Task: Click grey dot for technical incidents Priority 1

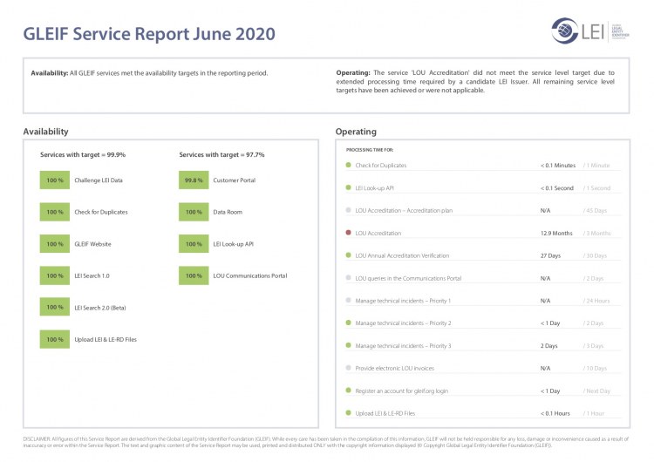Action: pos(349,301)
